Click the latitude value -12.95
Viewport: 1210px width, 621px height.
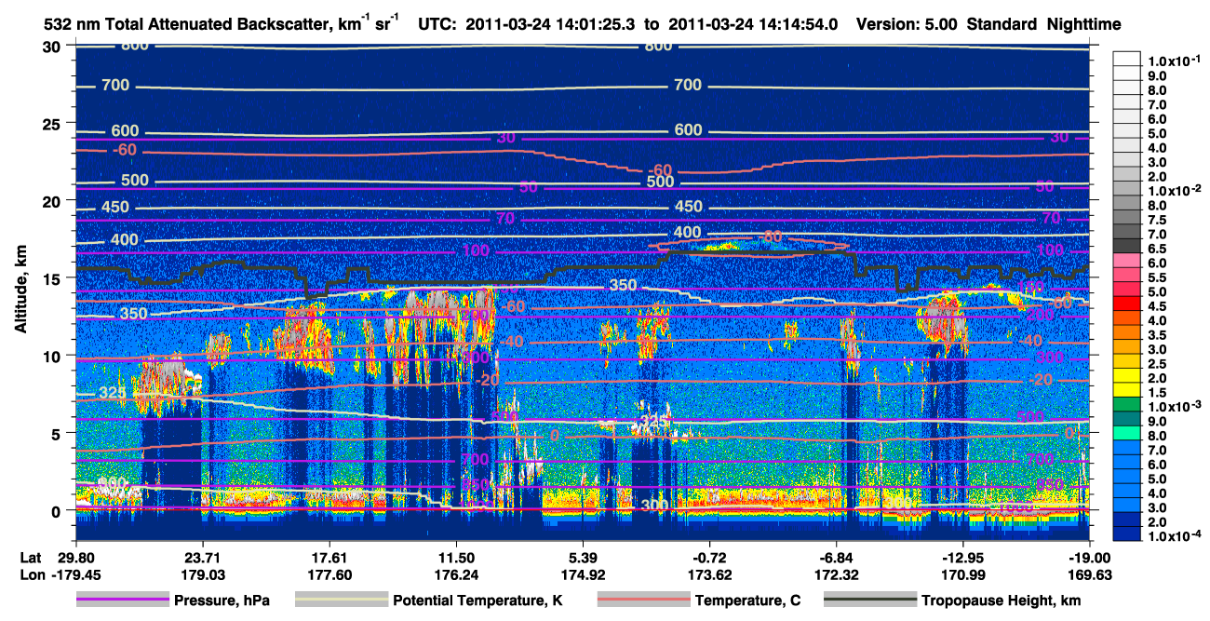pyautogui.click(x=962, y=557)
